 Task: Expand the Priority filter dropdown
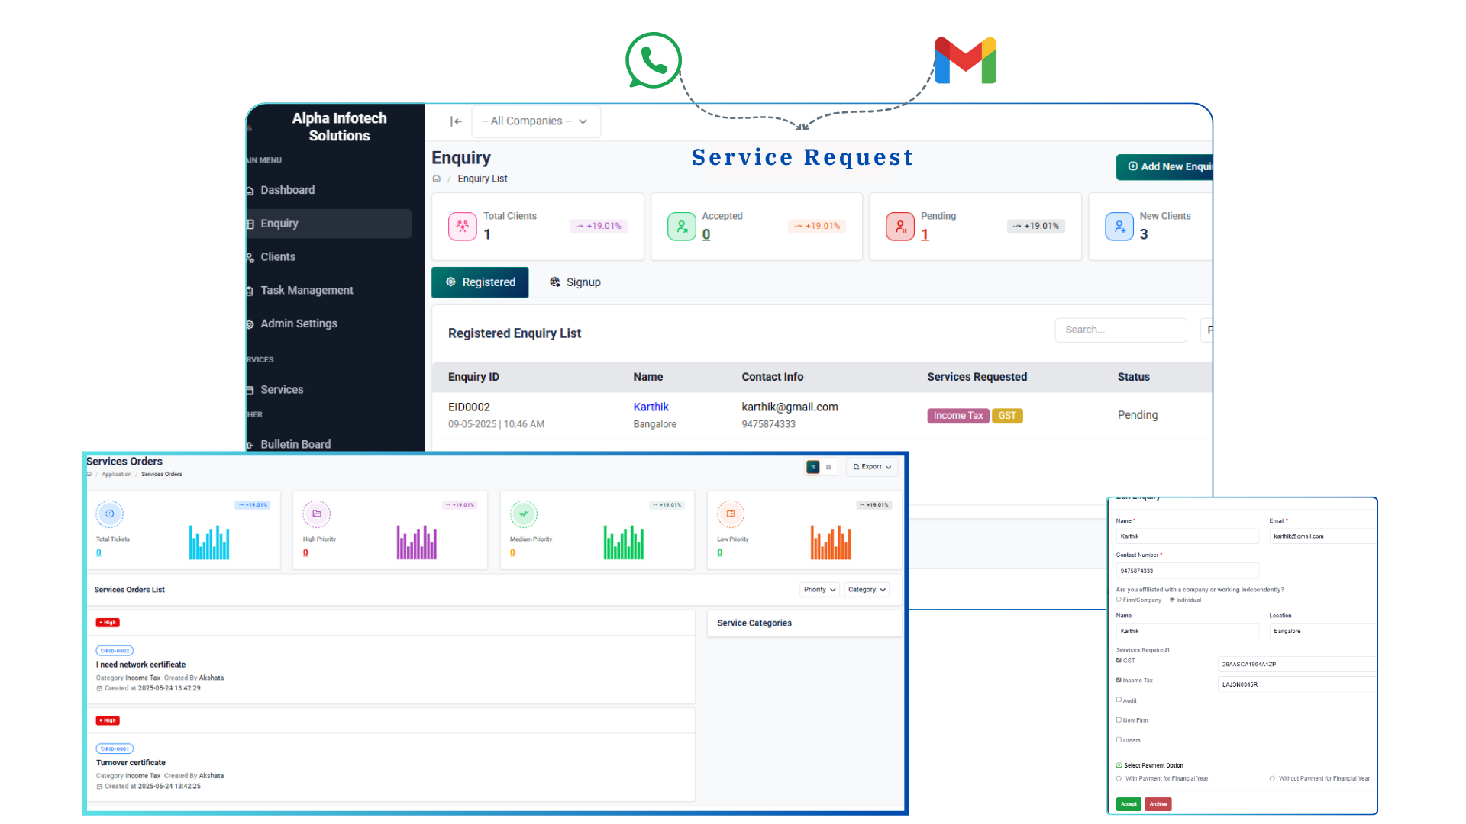[x=820, y=590]
